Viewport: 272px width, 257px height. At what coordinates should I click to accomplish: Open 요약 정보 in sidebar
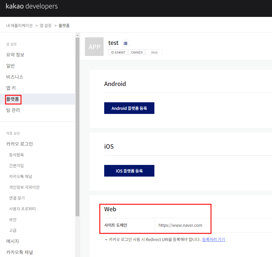(x=15, y=55)
